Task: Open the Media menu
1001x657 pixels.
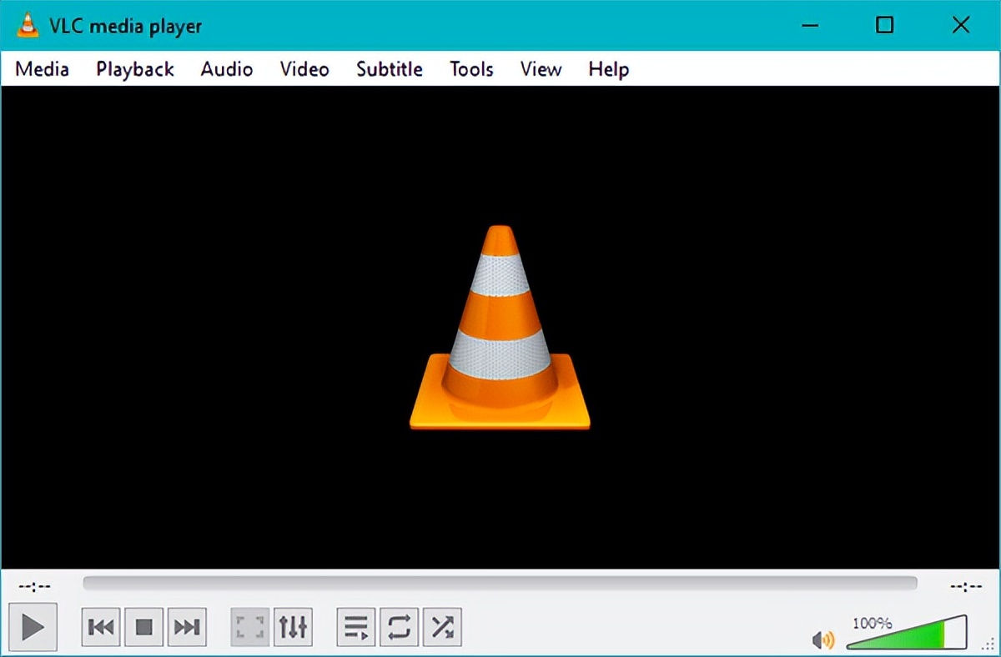Action: pyautogui.click(x=41, y=69)
